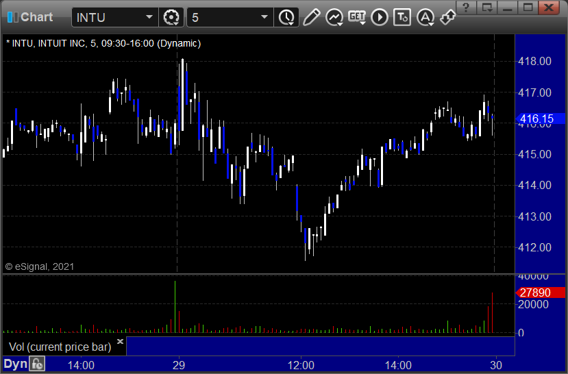Click the Chart window link icon

[12, 17]
